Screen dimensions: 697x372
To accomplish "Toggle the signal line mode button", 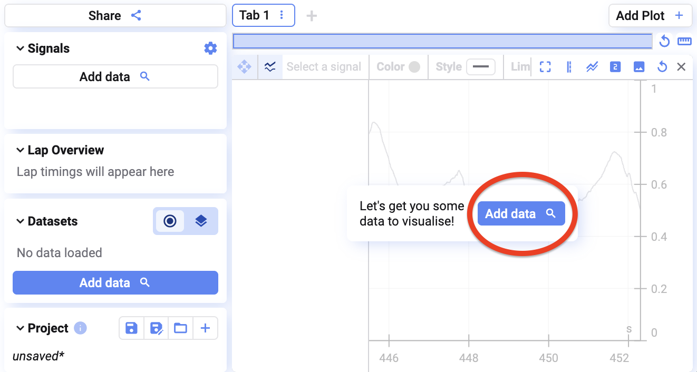I will [x=270, y=67].
